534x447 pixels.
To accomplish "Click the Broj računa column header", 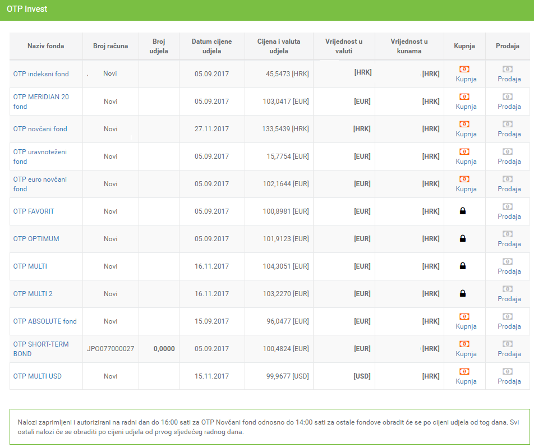I will (111, 46).
